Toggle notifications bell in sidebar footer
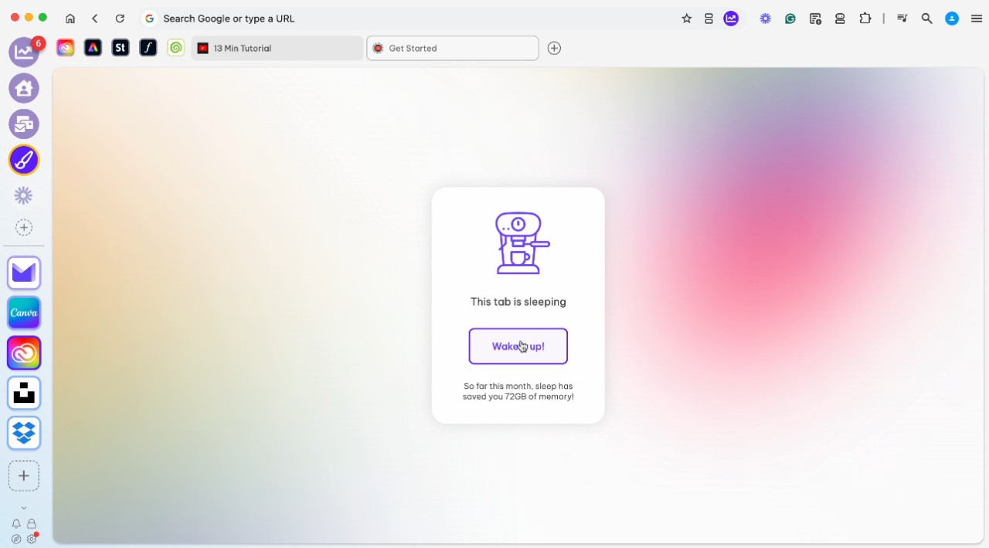Image resolution: width=989 pixels, height=548 pixels. (16, 524)
